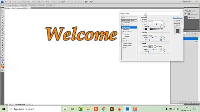The image size is (200, 112).
Task: Open the Arrange Documents icon
Action: 86,2
